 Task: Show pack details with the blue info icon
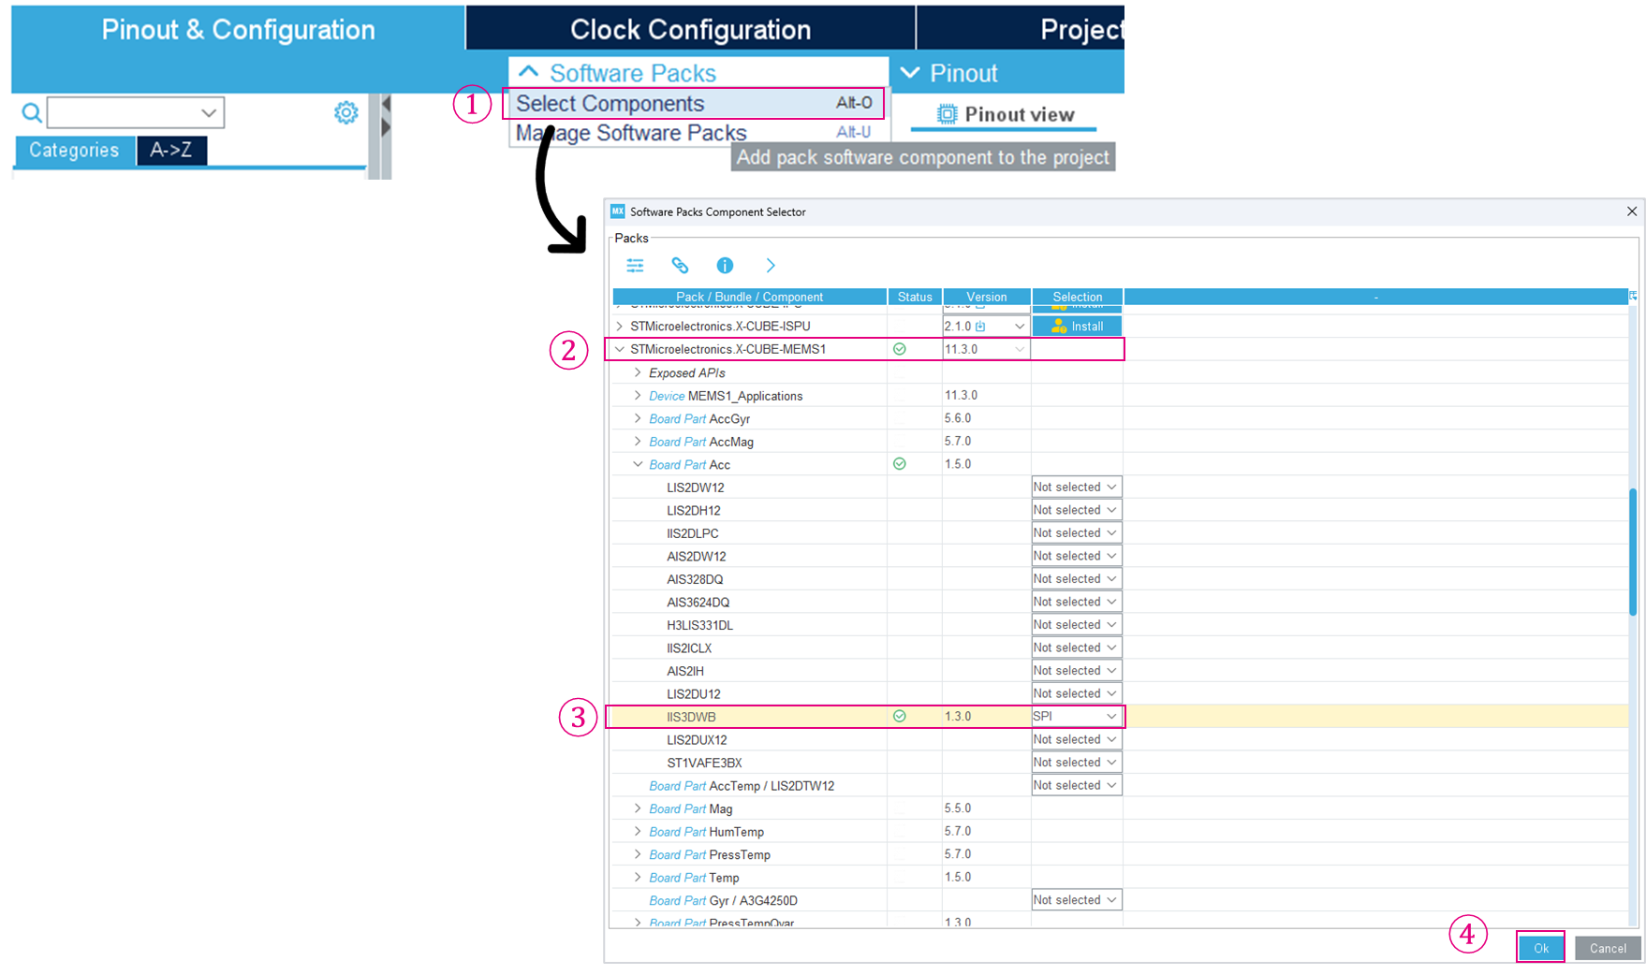click(x=725, y=266)
